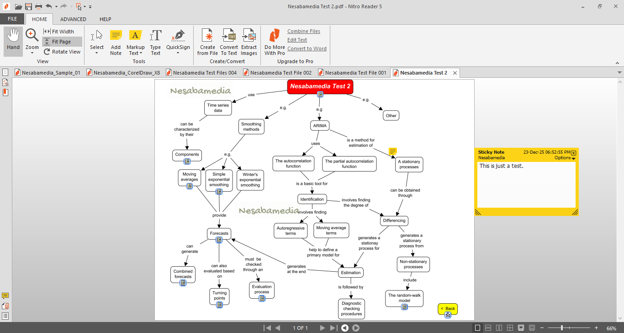Click the Combine Files link
The height and width of the screenshot is (333, 624).
304,31
